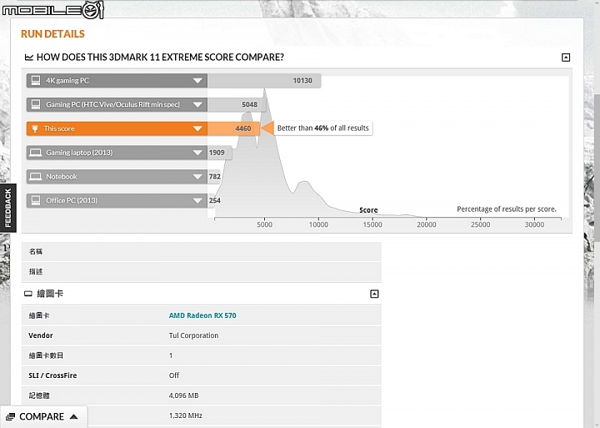Click the 4,096 MB memory value
600x428 pixels.
point(183,395)
